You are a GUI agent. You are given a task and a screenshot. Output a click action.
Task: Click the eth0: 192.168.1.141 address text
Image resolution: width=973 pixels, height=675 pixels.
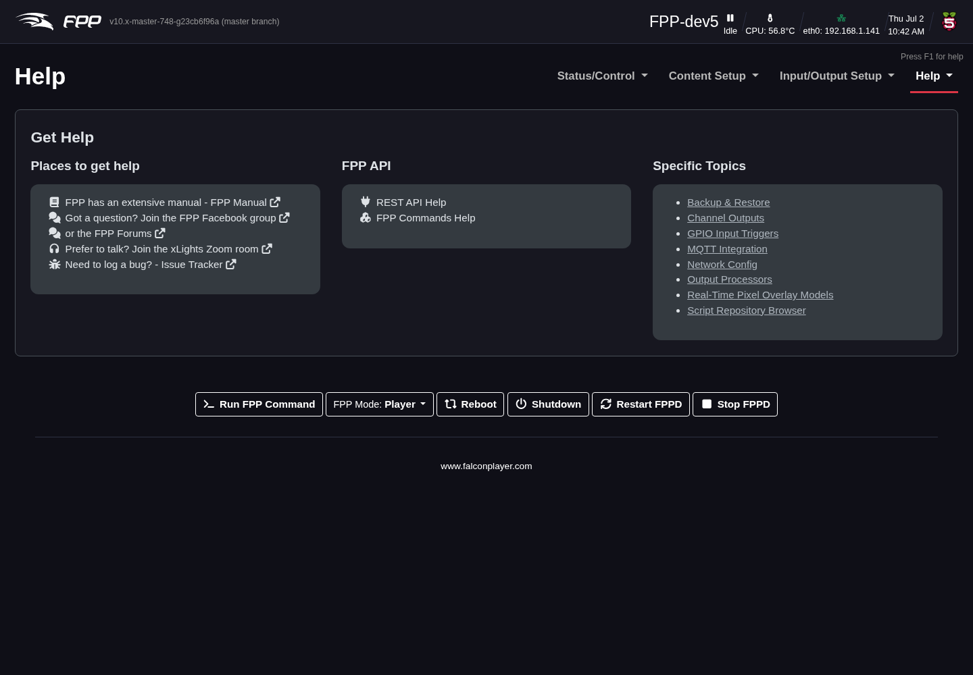[x=841, y=31]
